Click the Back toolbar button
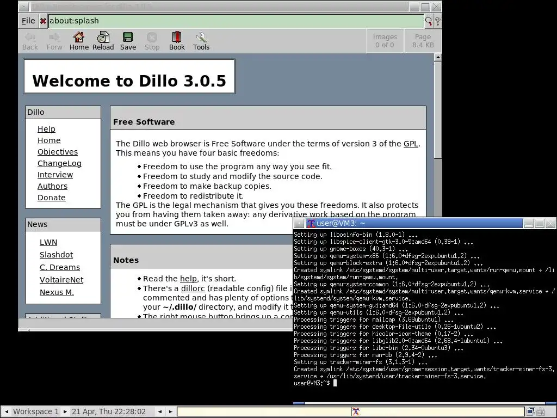 (x=30, y=41)
